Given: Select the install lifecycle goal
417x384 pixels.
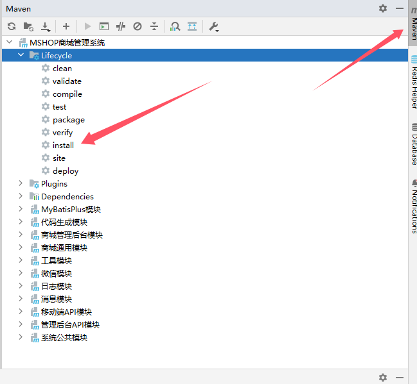Looking at the screenshot, I should [x=63, y=146].
